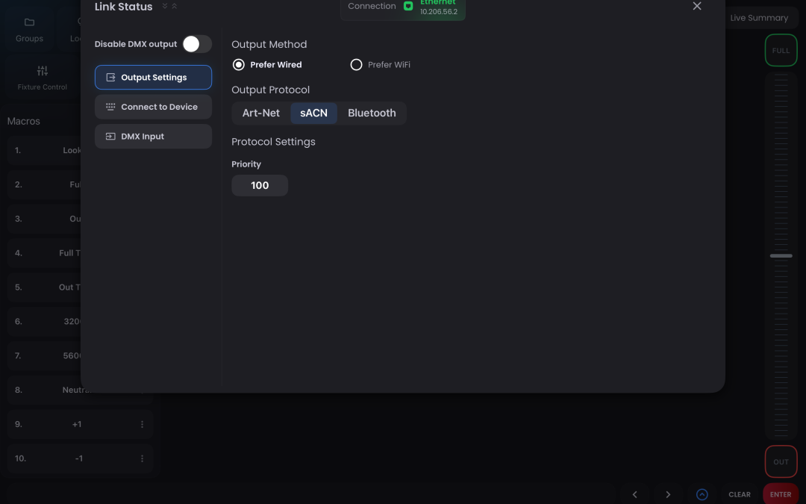Switch output protocol to Bluetooth
The height and width of the screenshot is (504, 806).
(x=372, y=113)
